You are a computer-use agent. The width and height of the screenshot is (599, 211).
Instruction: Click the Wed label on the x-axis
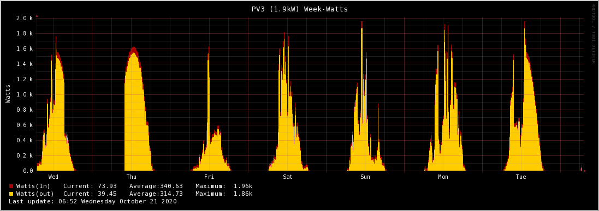tap(54, 177)
